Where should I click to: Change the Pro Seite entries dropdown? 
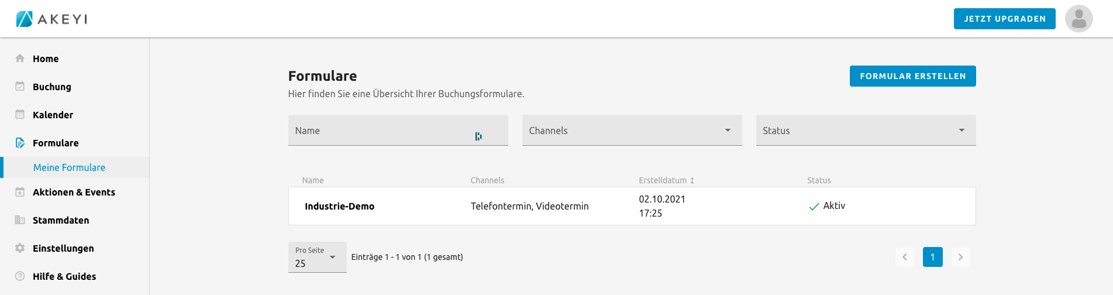(x=317, y=258)
